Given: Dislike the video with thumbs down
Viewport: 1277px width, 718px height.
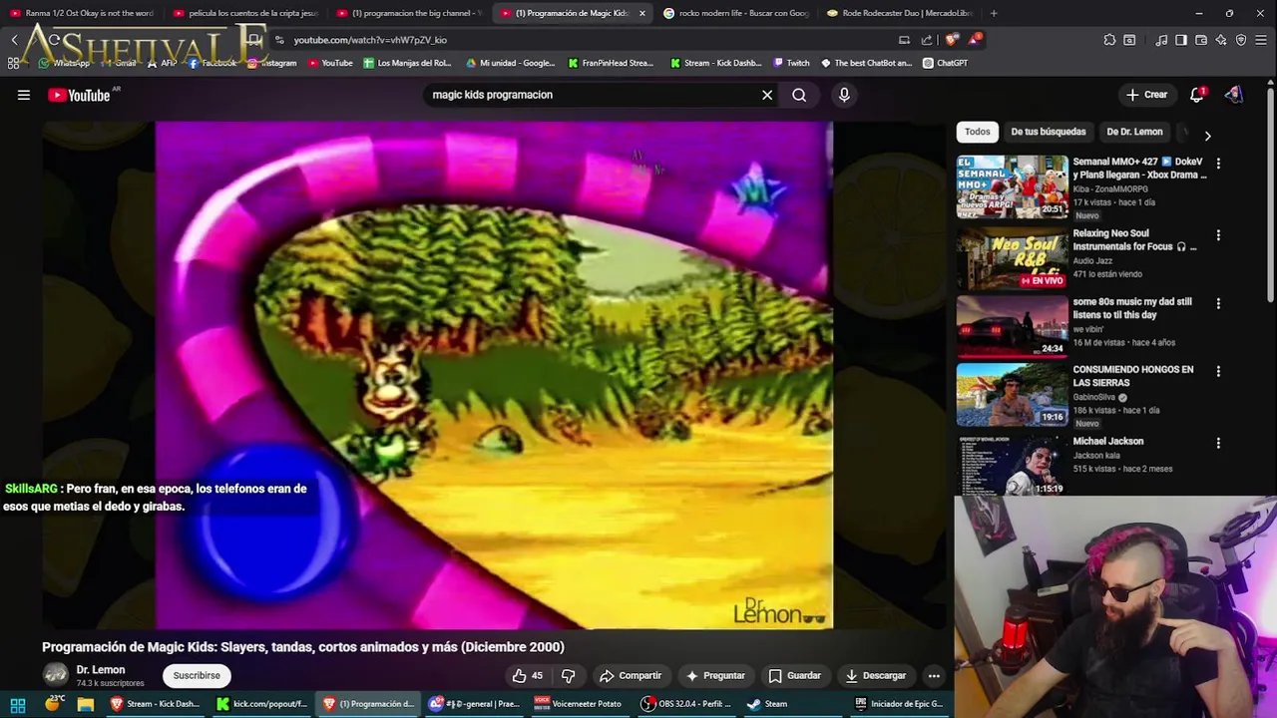Looking at the screenshot, I should tap(568, 676).
